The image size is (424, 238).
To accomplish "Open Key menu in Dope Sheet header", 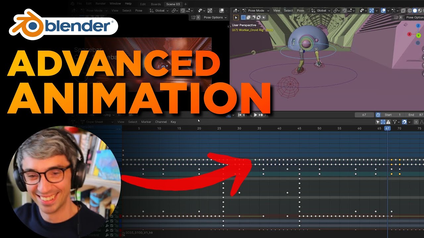I will tap(173, 122).
